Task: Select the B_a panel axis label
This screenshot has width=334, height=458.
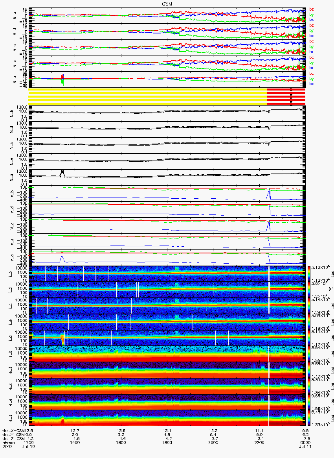Action: click(15, 80)
